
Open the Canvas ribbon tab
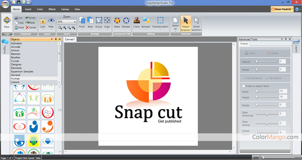click(x=65, y=9)
